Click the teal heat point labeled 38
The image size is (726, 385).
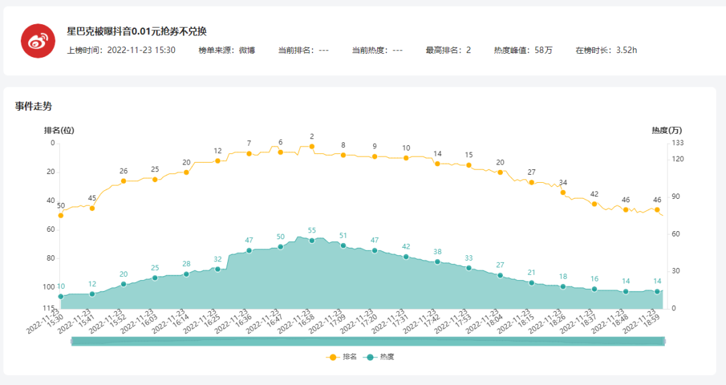coord(438,261)
